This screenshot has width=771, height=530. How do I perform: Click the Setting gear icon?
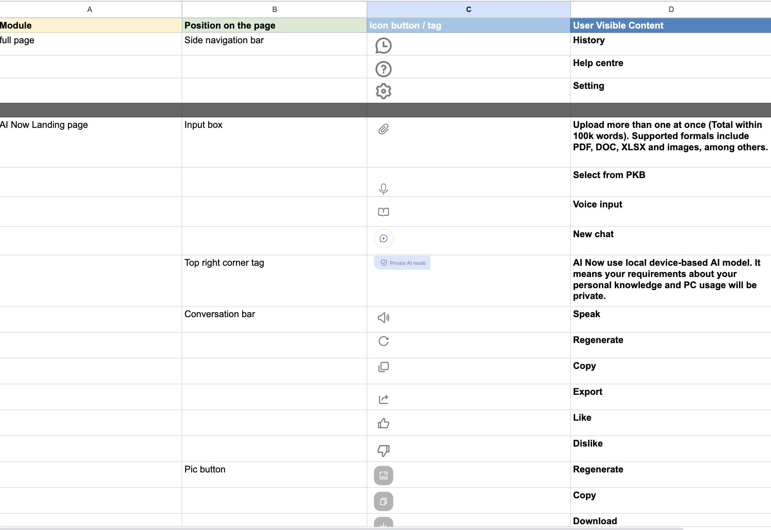[383, 91]
